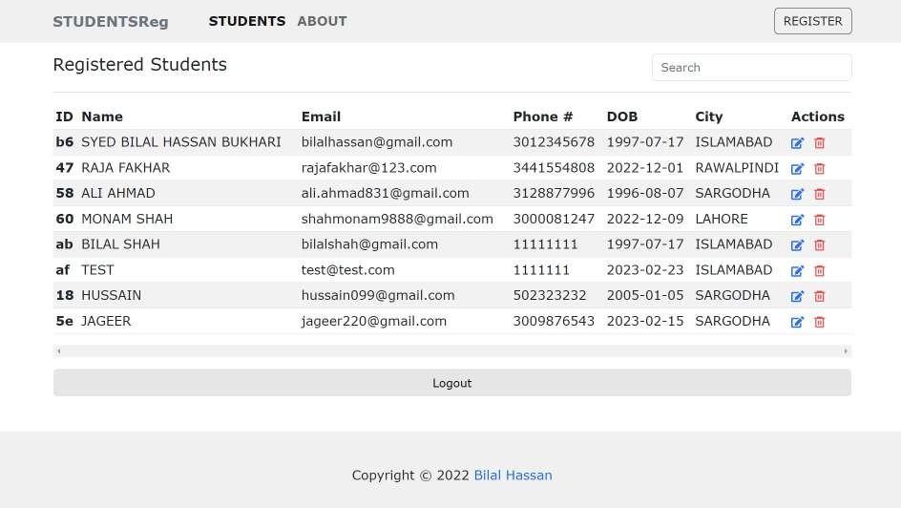Go to STUDENTSReg brand home link
Viewport: 901px width, 508px height.
point(111,22)
